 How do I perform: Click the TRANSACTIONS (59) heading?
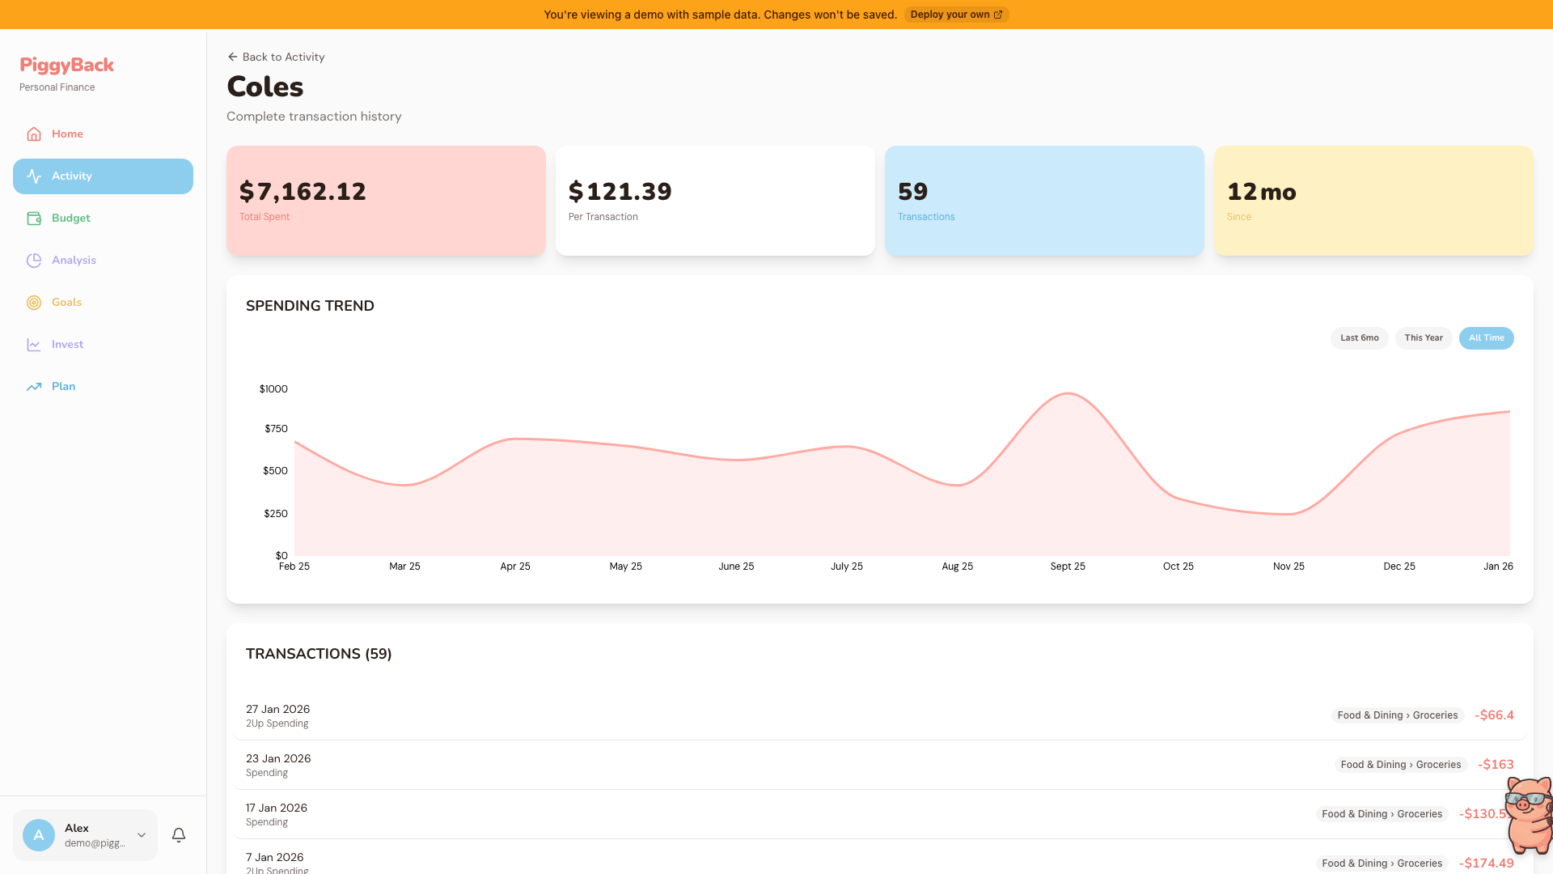pos(319,654)
